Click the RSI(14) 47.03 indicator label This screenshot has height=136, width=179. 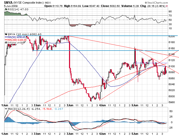point(18,9)
